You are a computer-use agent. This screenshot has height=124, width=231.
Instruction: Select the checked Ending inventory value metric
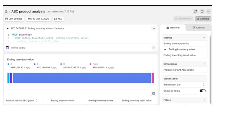(184, 49)
